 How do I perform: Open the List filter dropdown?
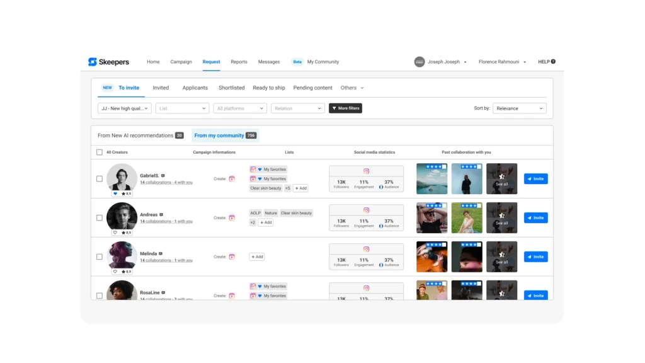[x=182, y=108]
